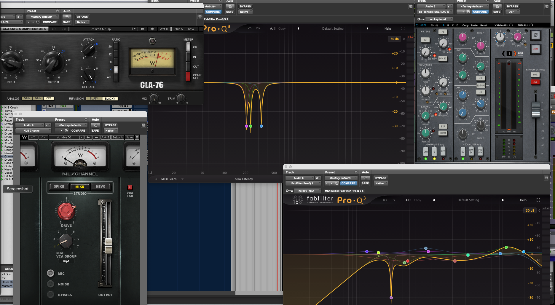Open the no key input dropdown in the front Pro-Q 3 window
Viewport: 555px width, 305px height.
[x=308, y=191]
